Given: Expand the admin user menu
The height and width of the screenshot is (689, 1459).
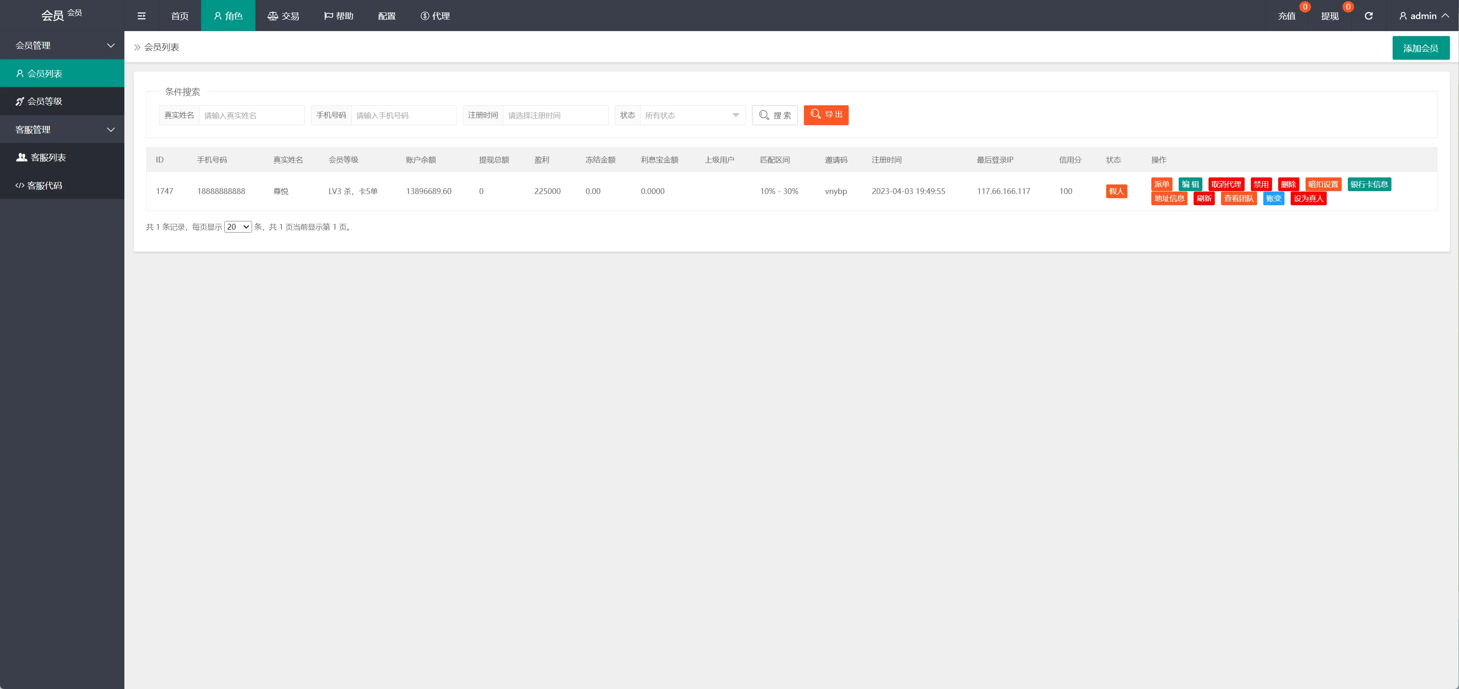Looking at the screenshot, I should coord(1424,16).
